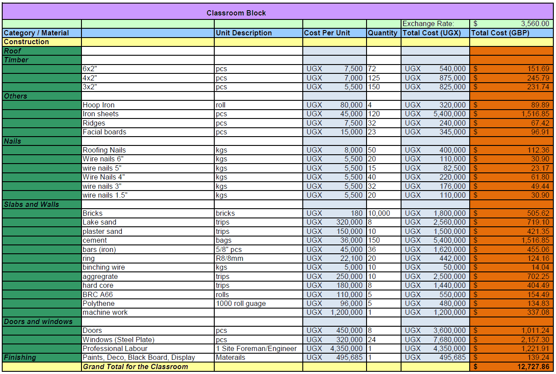
Task: Click the wire nails 3" cell
Action: coord(148,186)
